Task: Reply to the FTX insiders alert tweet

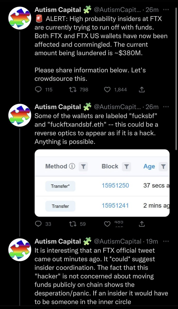Action: 38,90
